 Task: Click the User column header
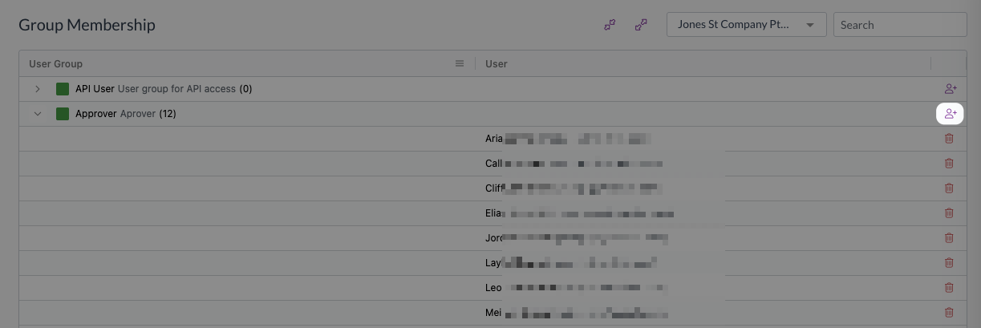[497, 63]
